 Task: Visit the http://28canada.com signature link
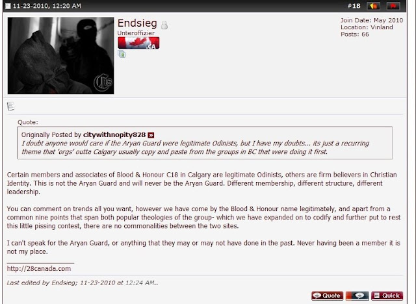point(39,268)
